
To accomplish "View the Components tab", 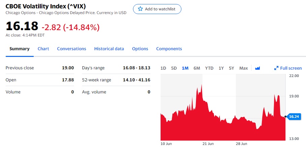I will coord(169,49).
